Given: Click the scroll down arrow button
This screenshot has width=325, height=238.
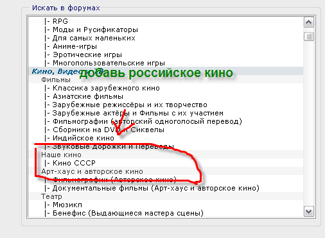Looking at the screenshot, I should coord(309,212).
